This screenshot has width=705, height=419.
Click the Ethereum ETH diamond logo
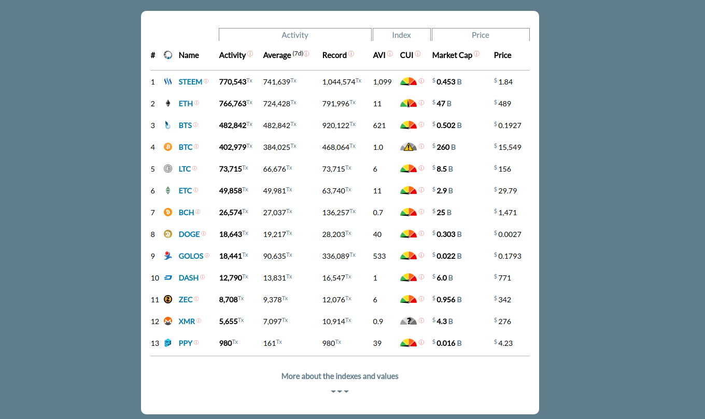pyautogui.click(x=168, y=103)
